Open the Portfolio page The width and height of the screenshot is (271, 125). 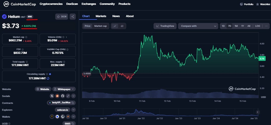247,4
